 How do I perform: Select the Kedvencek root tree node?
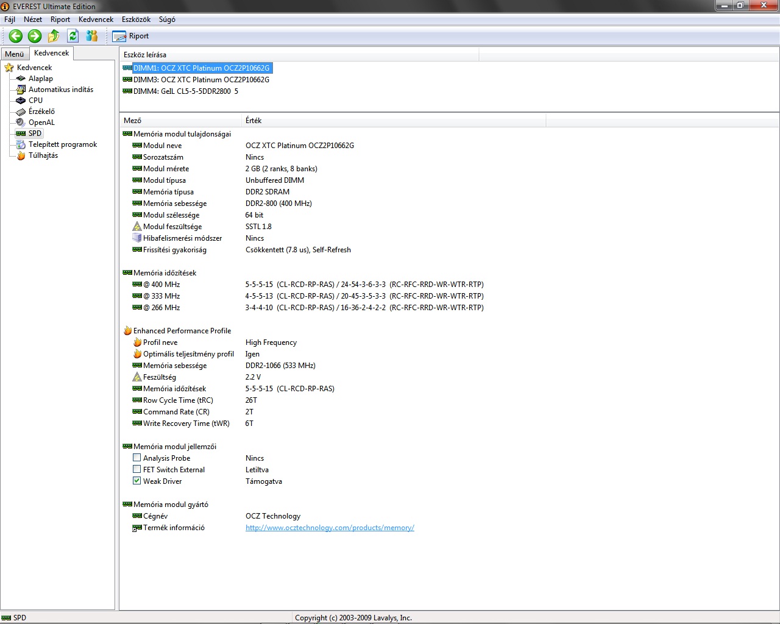[34, 68]
